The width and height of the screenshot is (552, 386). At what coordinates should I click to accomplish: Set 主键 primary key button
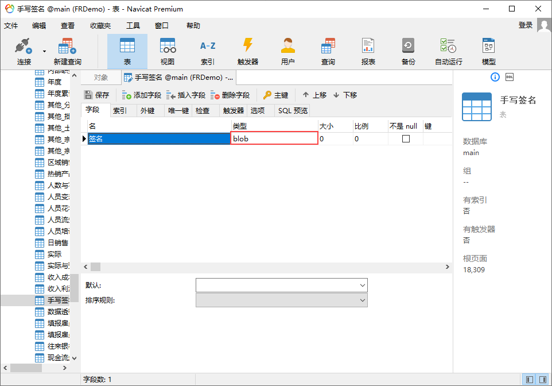click(275, 95)
